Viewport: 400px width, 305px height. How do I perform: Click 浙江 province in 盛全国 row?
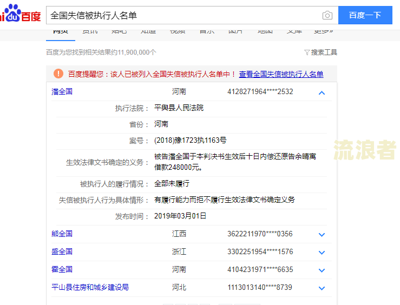179,251
